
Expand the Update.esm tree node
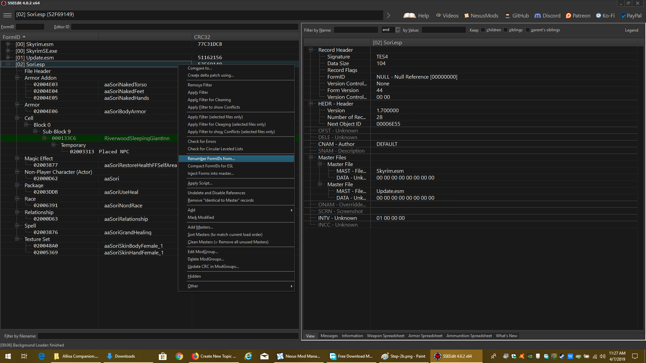tap(8, 57)
